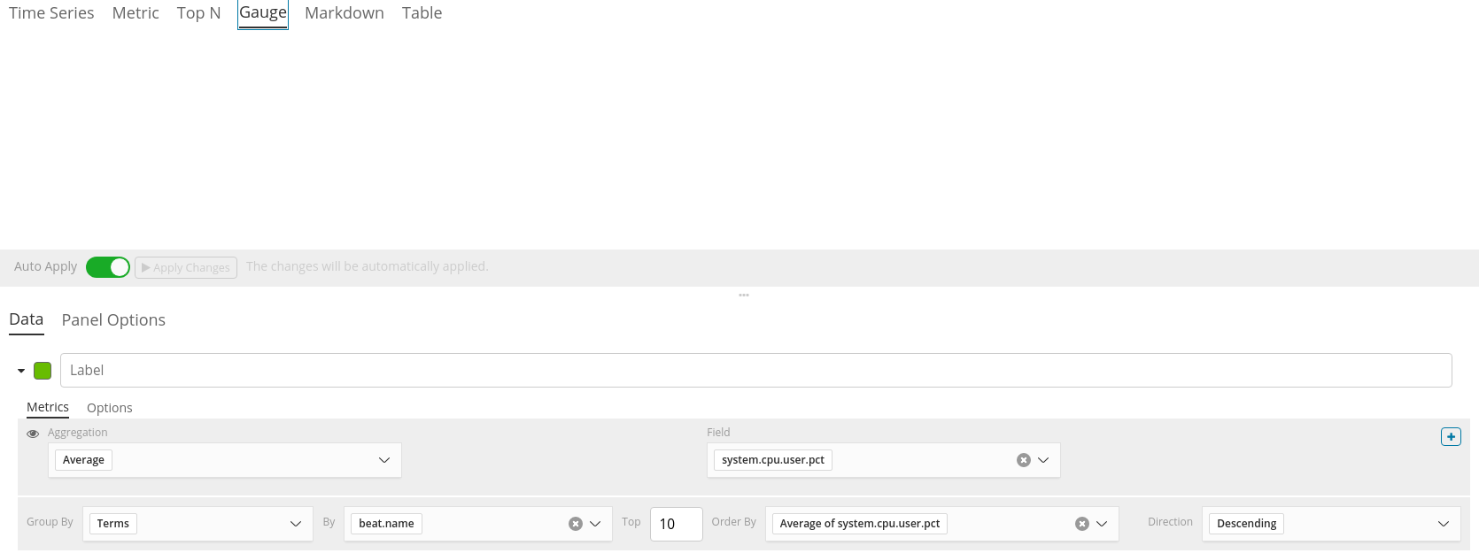Screen dimensions: 1479x553
Task: Open the Direction dropdown showing Descending
Action: click(1332, 524)
